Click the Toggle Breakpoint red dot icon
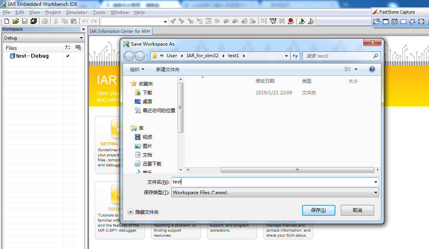This screenshot has height=249, width=429. [291, 21]
